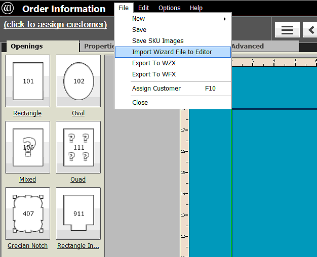Click the back arrow button
Image resolution: width=317 pixels, height=257 pixels.
310,30
